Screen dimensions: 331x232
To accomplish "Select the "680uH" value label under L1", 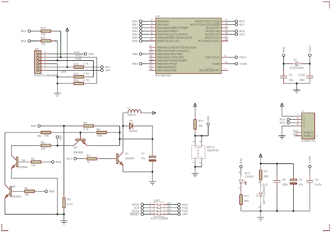I will [132, 115].
